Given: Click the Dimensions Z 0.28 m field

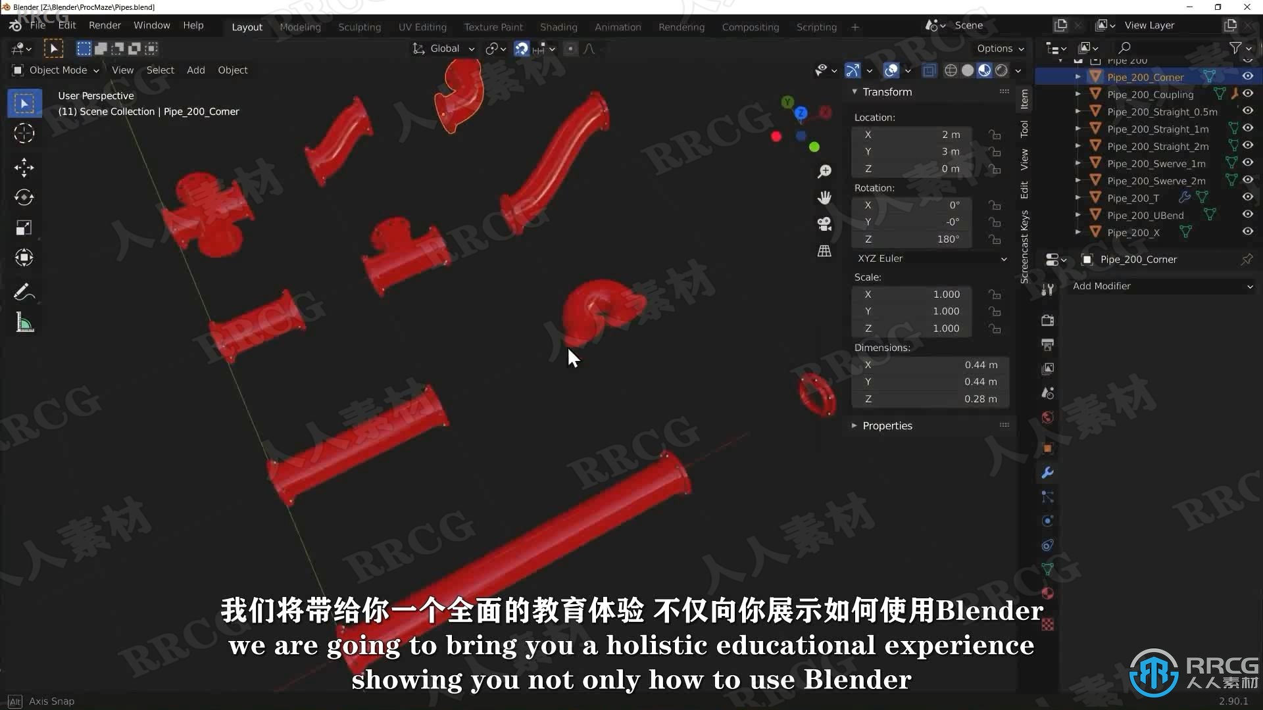Looking at the screenshot, I should [930, 398].
